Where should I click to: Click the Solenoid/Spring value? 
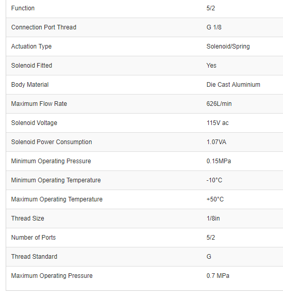click(228, 46)
